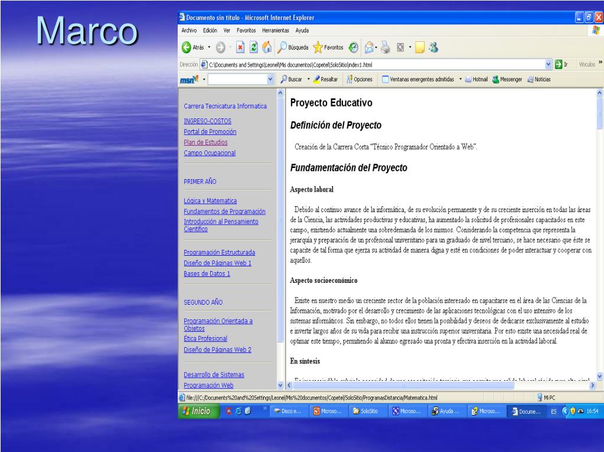Open the Plan de Estudios link
Screen dimensions: 604x452
tap(205, 142)
